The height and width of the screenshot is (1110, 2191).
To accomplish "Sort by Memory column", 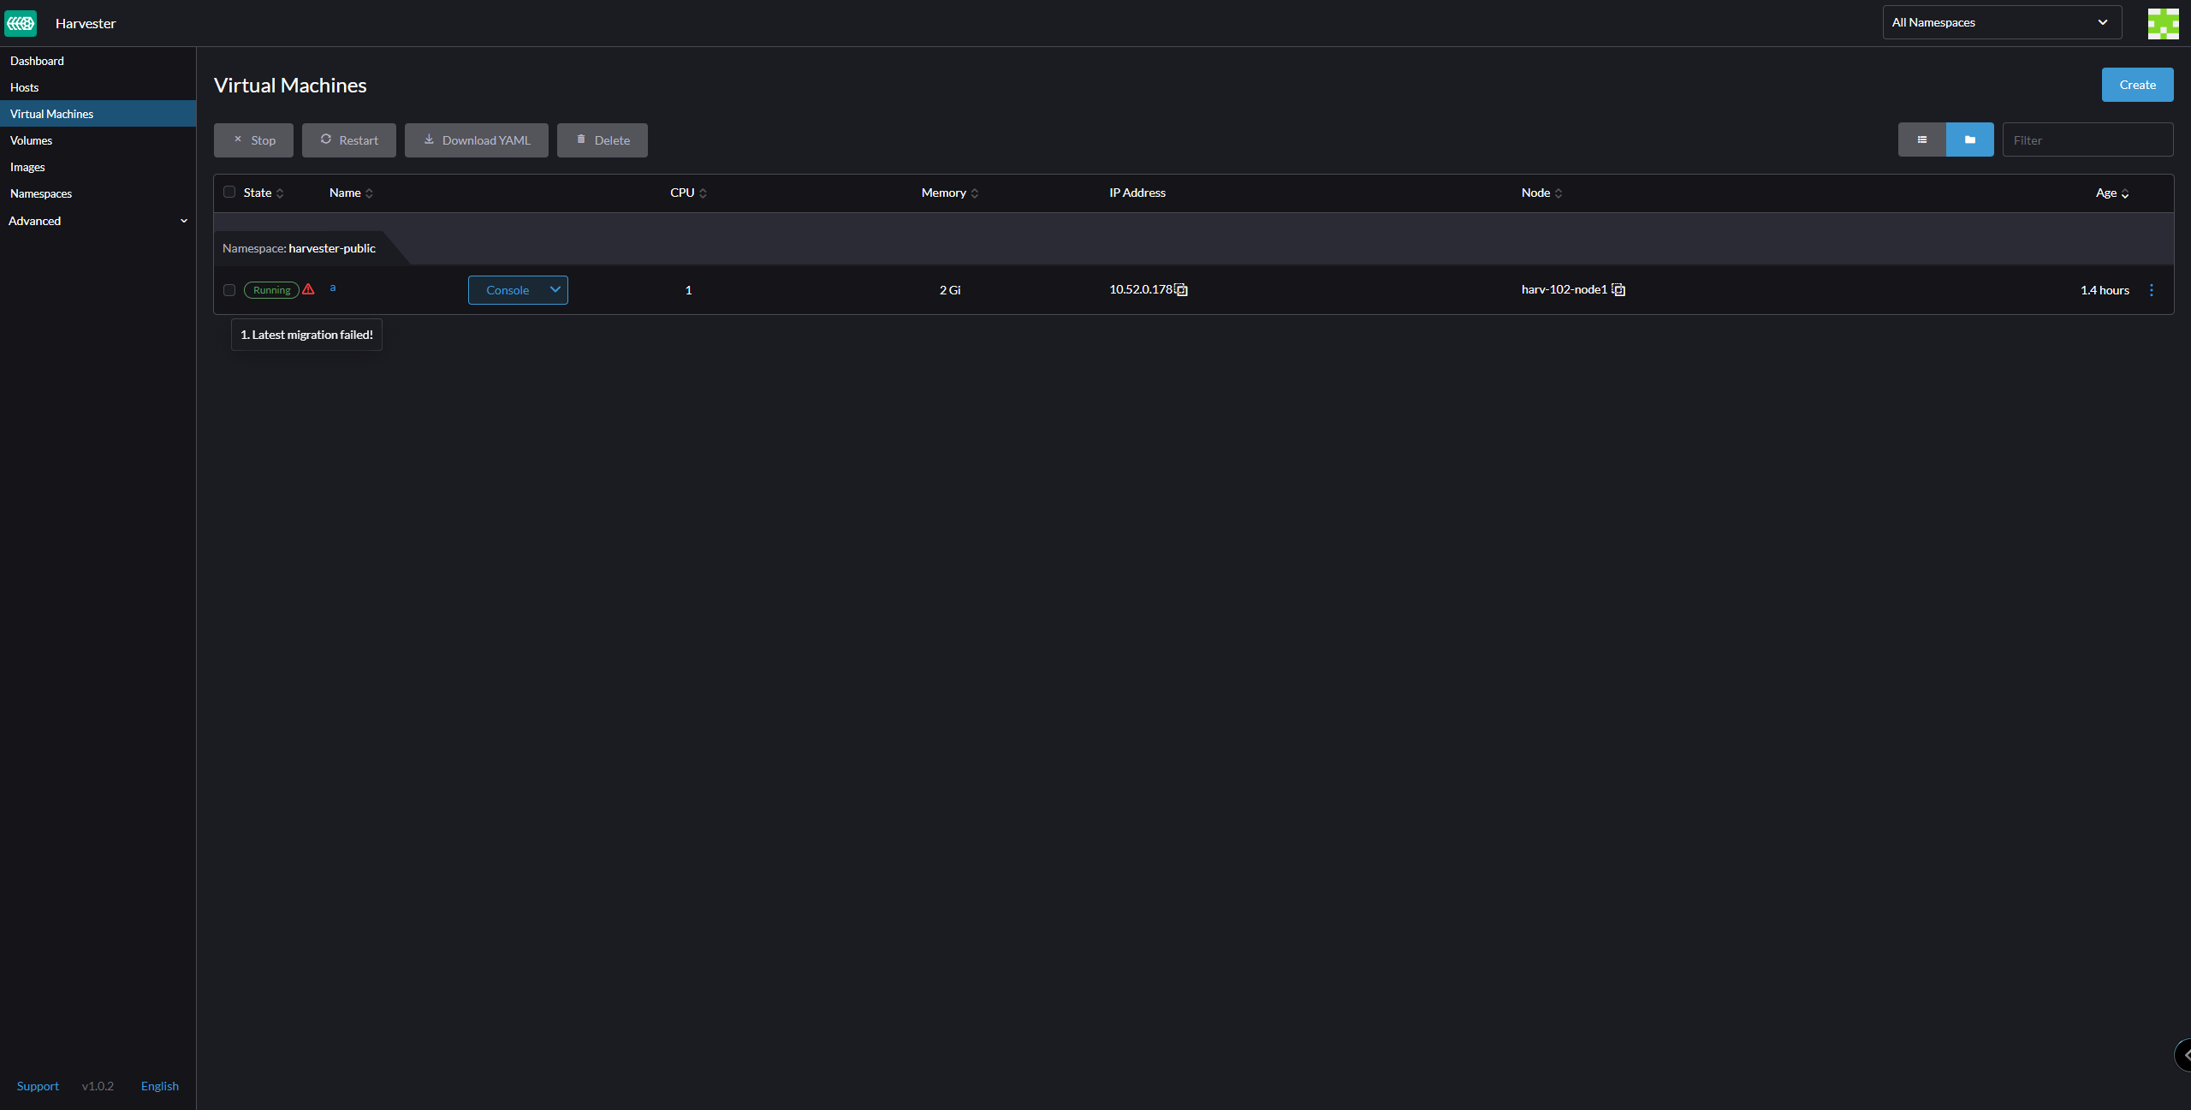I will pos(950,193).
